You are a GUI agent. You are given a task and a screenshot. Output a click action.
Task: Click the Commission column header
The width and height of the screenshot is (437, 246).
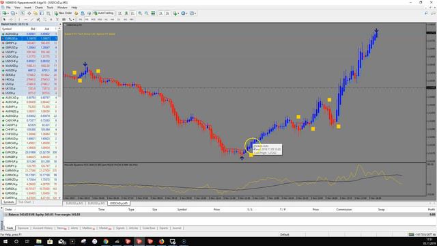[343, 209]
